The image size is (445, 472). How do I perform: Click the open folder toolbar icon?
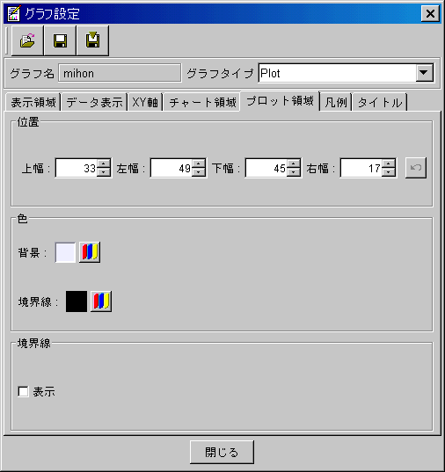click(x=27, y=40)
